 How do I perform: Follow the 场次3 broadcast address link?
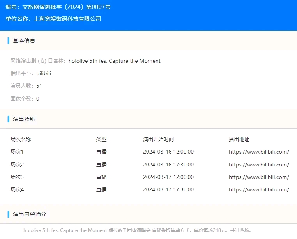259,177
